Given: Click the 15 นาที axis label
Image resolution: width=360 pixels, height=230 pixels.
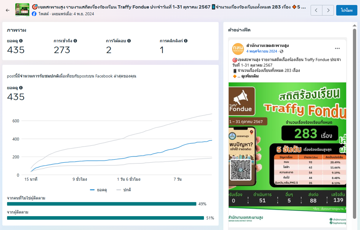Looking at the screenshot, I should [x=31, y=179].
